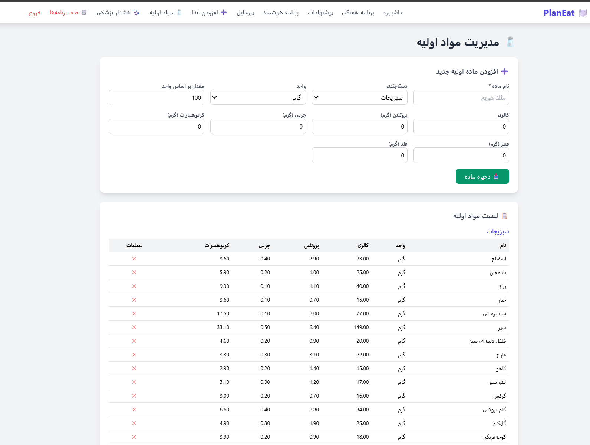590x445 pixels.
Task: Click the قند (گرم) input field
Action: (x=360, y=155)
